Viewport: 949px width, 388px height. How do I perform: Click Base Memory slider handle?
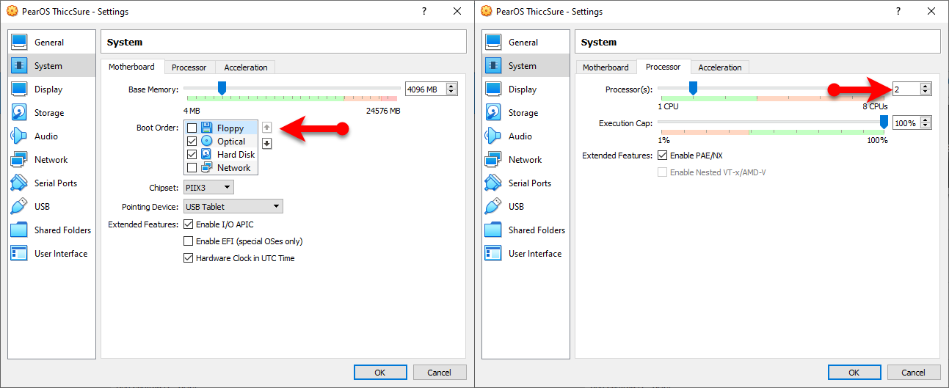coord(222,89)
